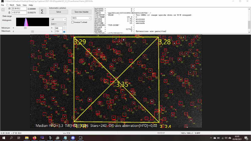Click the moon icon app on taskbar
Screen dimensions: 251x141
(50, 138)
